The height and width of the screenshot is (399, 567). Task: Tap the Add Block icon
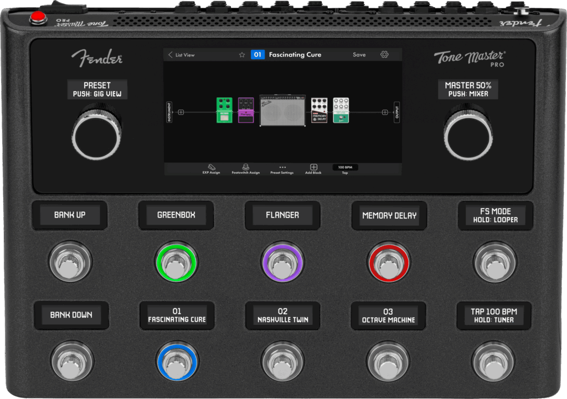(313, 169)
